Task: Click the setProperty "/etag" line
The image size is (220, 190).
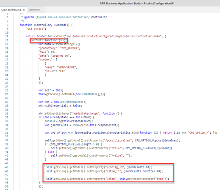Action: [x=108, y=179]
